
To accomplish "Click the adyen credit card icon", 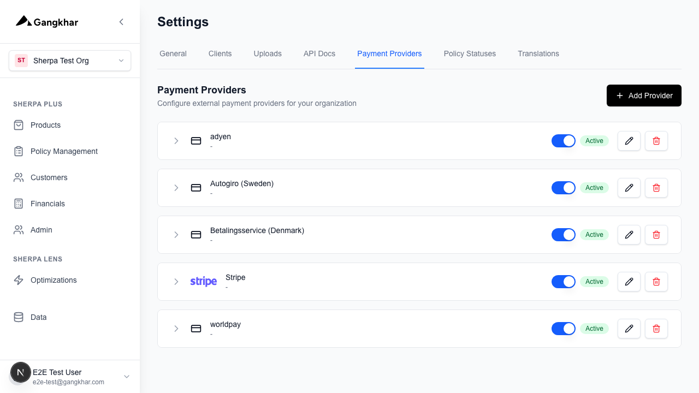I will [196, 141].
